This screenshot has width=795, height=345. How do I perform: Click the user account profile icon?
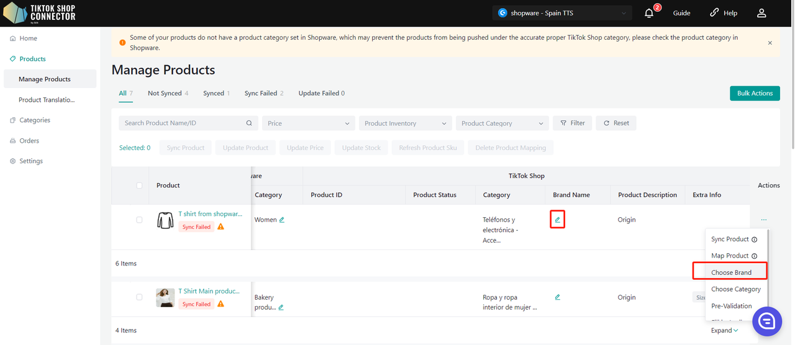761,13
